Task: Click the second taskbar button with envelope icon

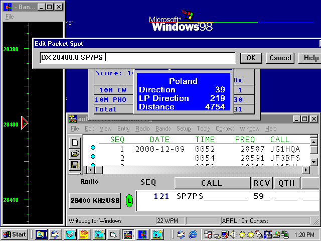Action: coord(55,234)
